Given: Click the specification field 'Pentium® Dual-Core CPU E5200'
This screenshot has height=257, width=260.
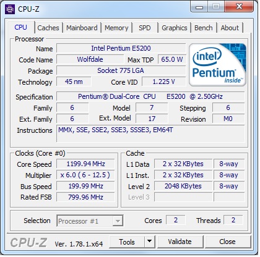Looking at the screenshot, I should 150,96.
